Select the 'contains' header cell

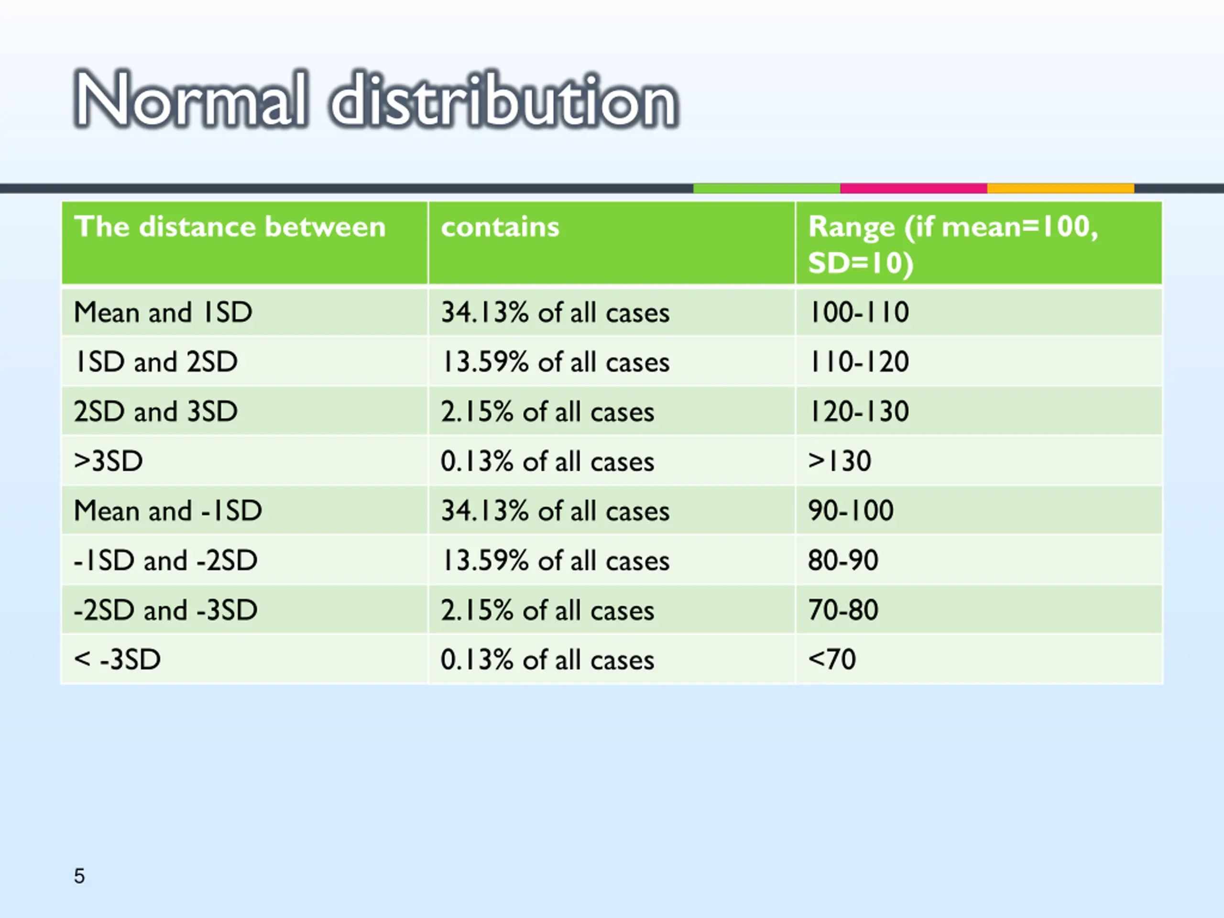[612, 243]
